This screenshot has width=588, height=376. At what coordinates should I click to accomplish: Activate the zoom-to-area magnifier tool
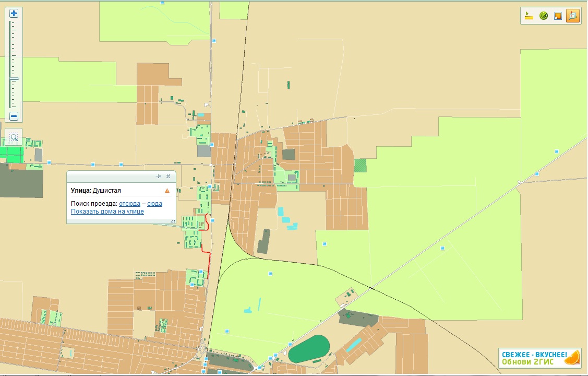[x=14, y=137]
